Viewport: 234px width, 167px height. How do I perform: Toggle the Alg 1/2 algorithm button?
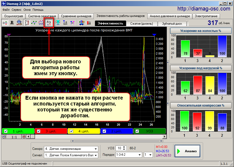tap(49, 23)
